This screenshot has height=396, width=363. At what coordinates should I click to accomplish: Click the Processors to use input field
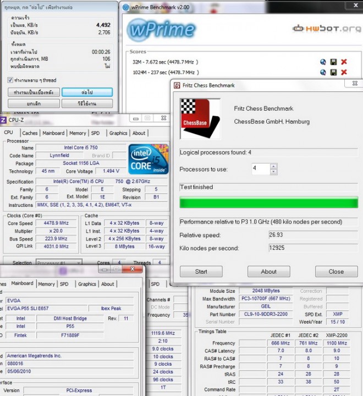[x=261, y=169]
